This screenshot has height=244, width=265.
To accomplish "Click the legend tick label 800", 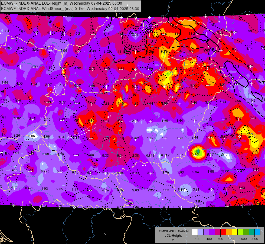I will pyautogui.click(x=220, y=239).
